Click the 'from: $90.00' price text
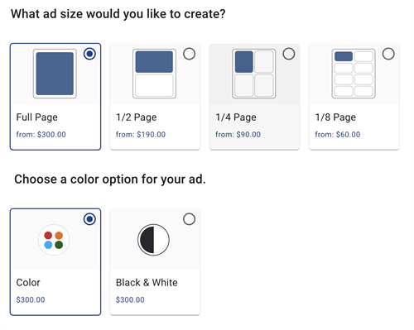Image resolution: width=414 pixels, height=330 pixels. [238, 135]
